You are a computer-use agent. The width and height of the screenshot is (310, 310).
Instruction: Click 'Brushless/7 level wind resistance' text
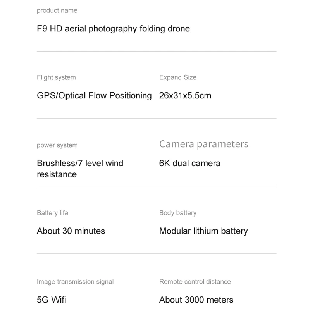[x=80, y=169]
